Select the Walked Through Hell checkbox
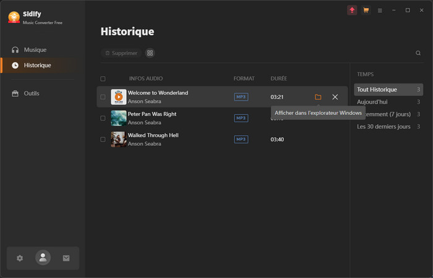 tap(103, 140)
